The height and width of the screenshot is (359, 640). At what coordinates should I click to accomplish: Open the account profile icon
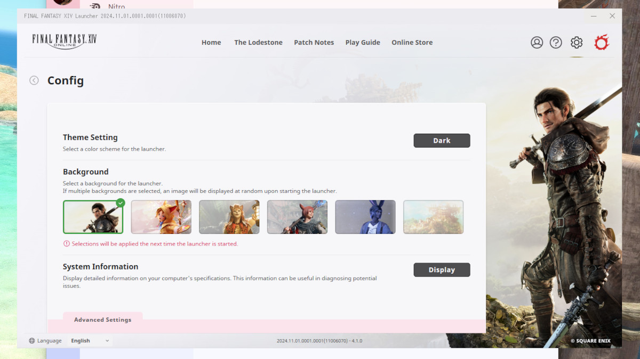coord(537,42)
